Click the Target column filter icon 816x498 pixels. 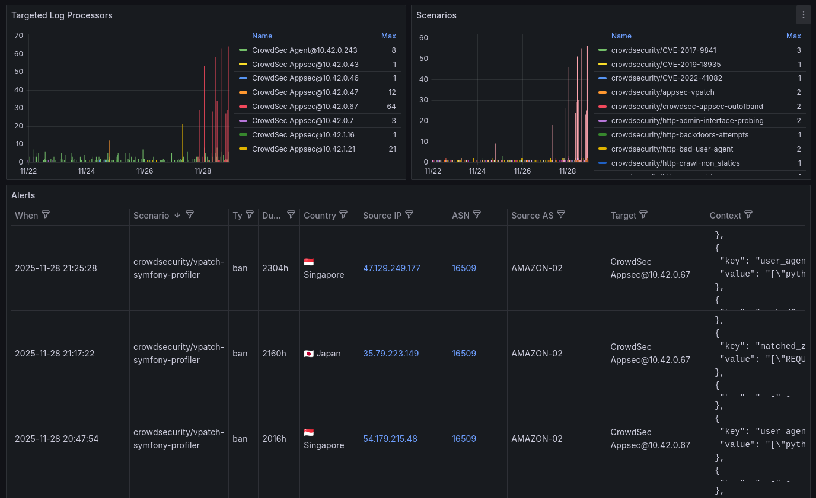coord(643,215)
